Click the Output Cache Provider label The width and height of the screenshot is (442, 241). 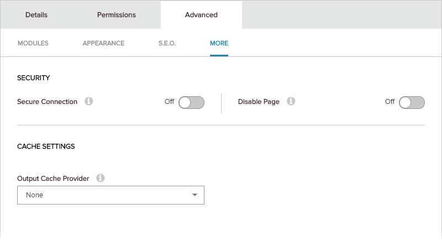(x=53, y=179)
